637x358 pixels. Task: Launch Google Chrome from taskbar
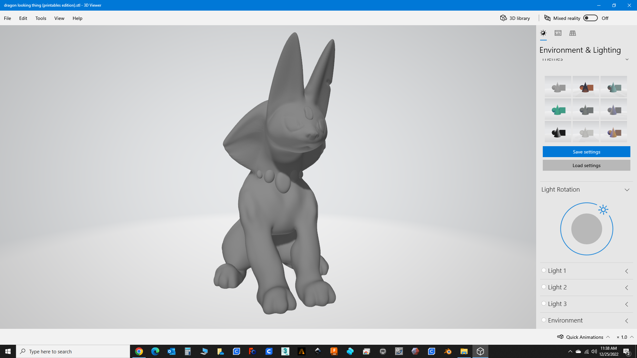click(139, 351)
